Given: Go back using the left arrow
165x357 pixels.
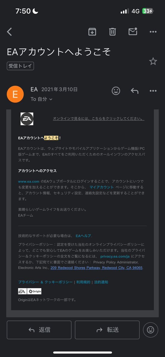Looking at the screenshot, I should point(9,32).
